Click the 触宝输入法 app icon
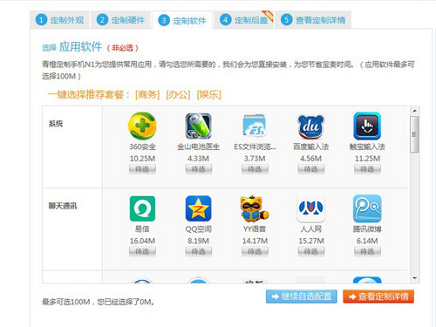Screen dimensions: 436x327 [367, 126]
